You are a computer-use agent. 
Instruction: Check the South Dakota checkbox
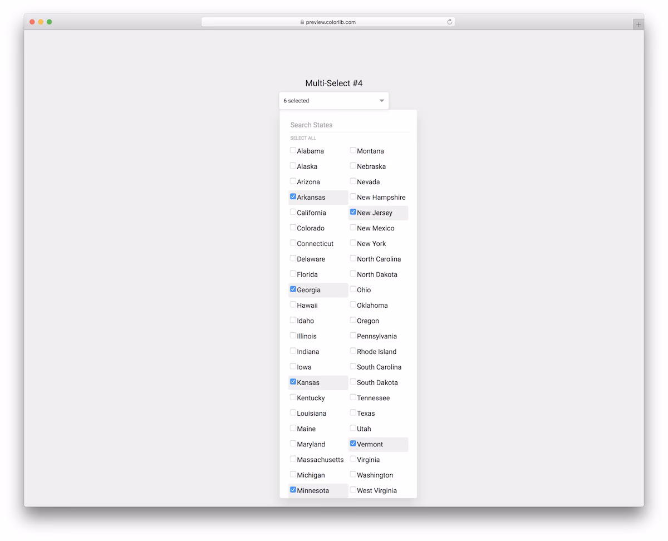click(353, 382)
